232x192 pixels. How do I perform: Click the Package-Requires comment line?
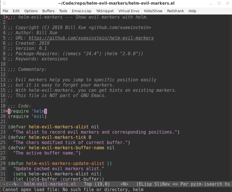(x=76, y=53)
